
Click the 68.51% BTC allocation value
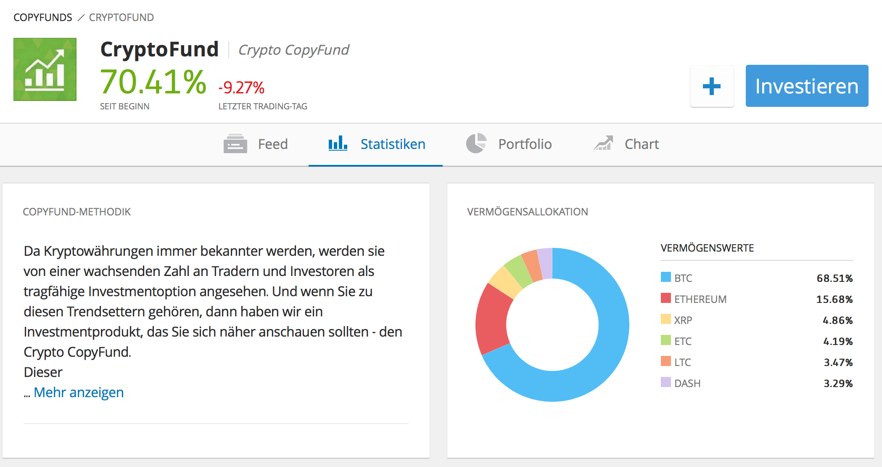(x=834, y=278)
